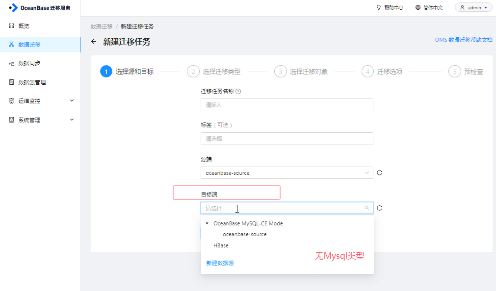Click the 系统管理 sidebar icon
The width and height of the screenshot is (496, 291).
(11, 120)
